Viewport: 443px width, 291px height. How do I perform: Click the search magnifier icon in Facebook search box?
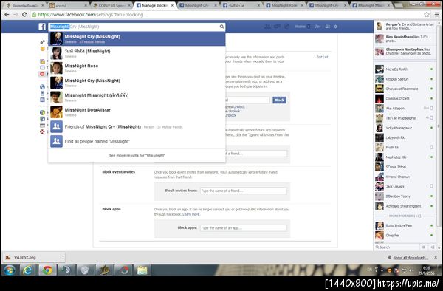pyautogui.click(x=221, y=27)
